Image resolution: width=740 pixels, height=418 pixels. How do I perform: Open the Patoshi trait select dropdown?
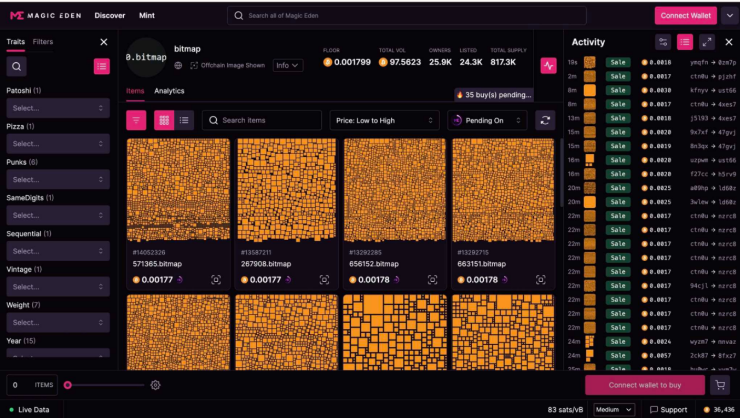coord(57,108)
